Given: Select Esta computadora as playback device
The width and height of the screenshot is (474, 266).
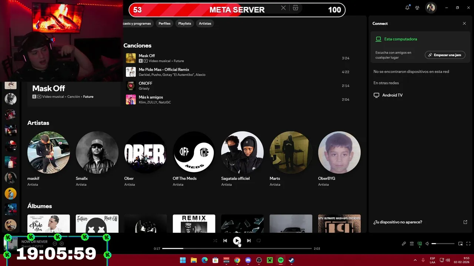Looking at the screenshot, I should 400,39.
